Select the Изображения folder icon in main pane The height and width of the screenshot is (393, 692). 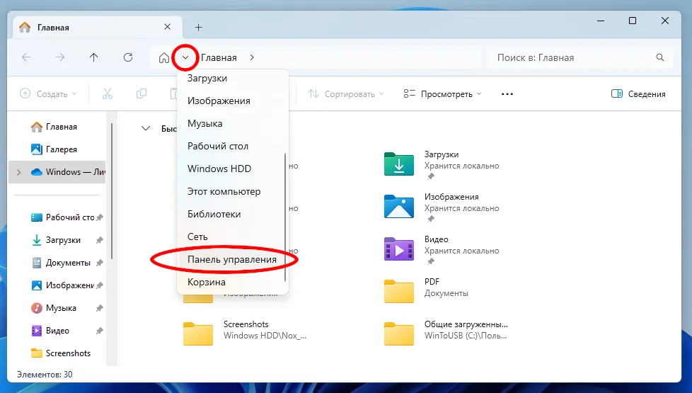point(399,207)
